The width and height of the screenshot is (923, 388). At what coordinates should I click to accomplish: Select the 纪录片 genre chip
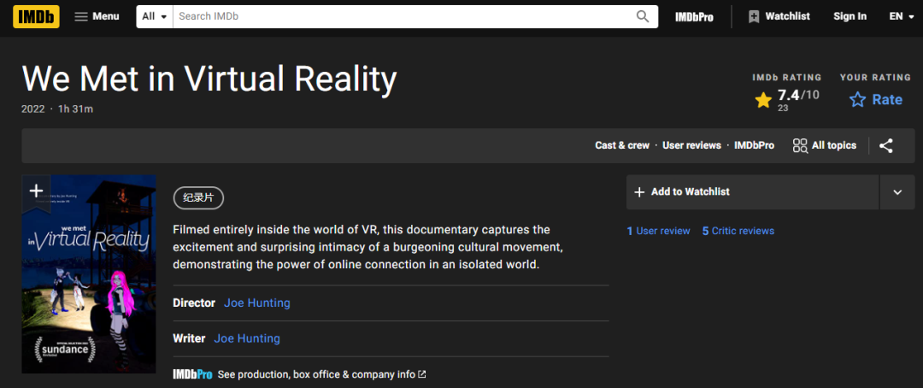(198, 197)
